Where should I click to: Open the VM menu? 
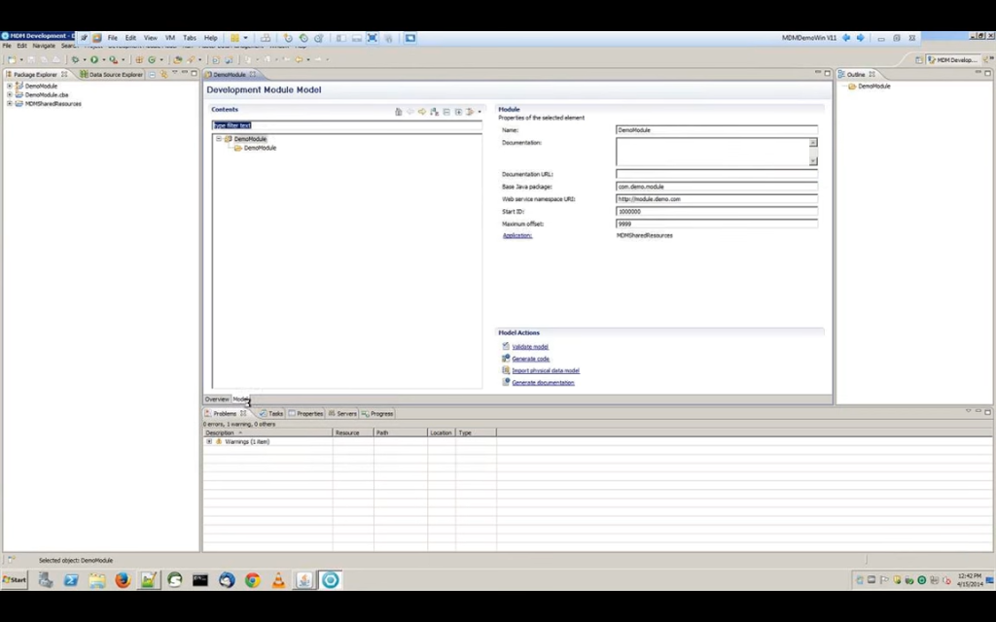click(x=170, y=38)
